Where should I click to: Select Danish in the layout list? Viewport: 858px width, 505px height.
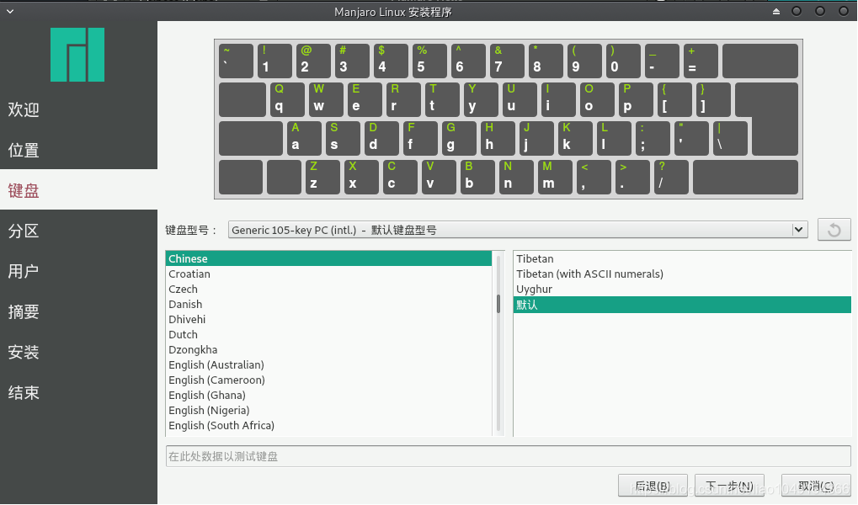[329, 304]
